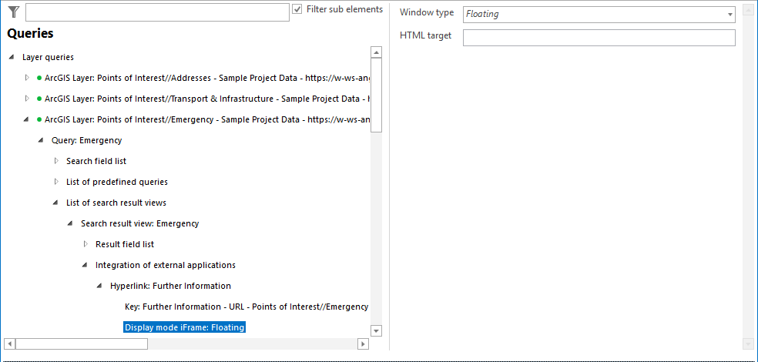Click green status dot of Emergency layer
Screen dimensions: 758x362
[39, 119]
